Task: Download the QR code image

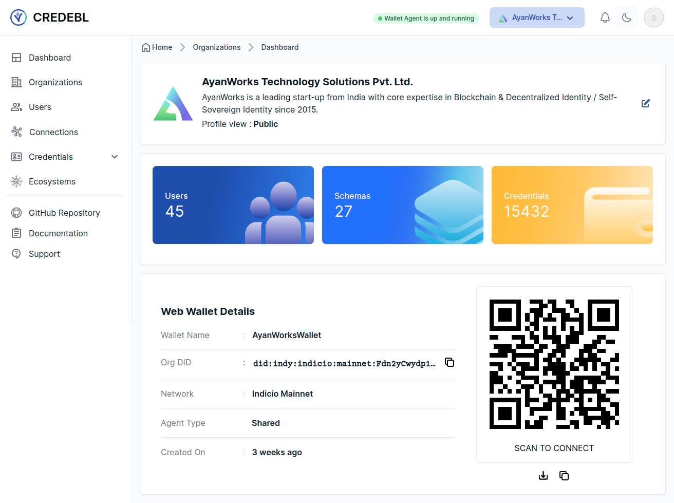Action: tap(543, 476)
